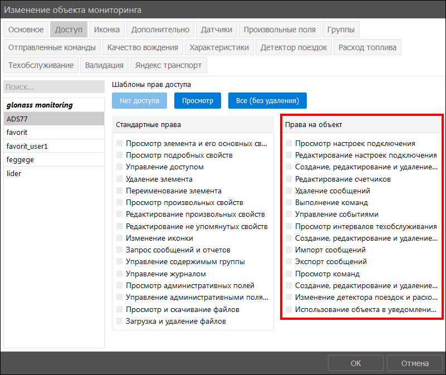Check 'Выполнение команд' option

289,202
